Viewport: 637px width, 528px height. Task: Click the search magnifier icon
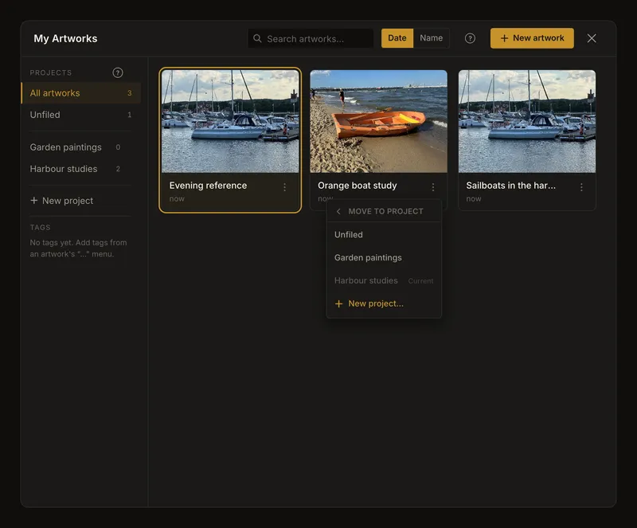257,38
